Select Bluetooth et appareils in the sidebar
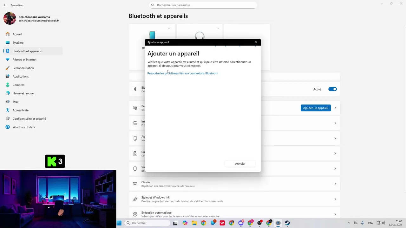 click(33, 51)
